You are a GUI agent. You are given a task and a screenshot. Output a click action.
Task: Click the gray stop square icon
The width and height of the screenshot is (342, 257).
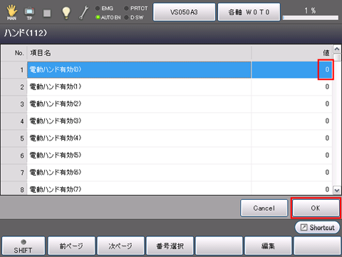coord(47,13)
